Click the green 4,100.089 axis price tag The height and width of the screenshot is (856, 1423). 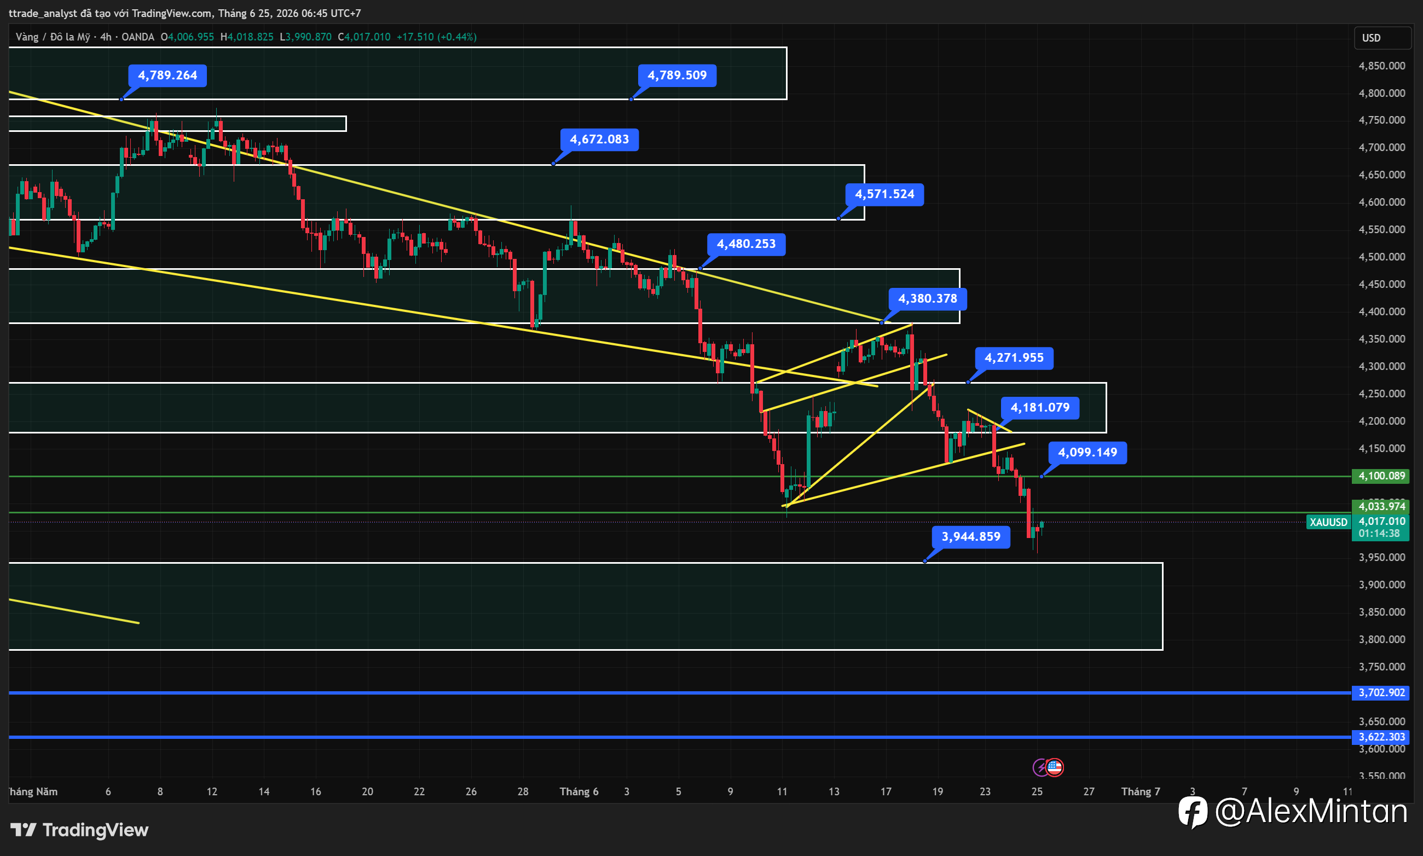coord(1380,476)
